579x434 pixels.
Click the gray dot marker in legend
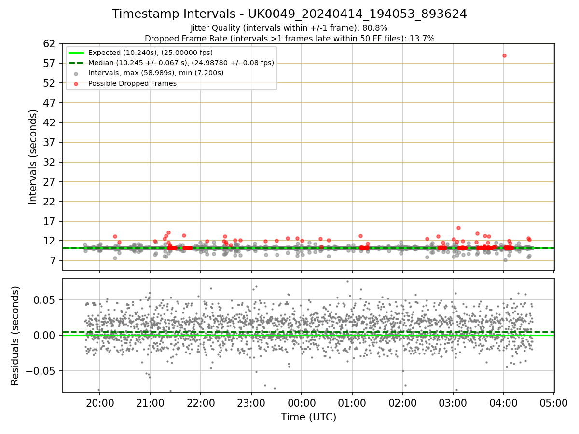pos(77,73)
